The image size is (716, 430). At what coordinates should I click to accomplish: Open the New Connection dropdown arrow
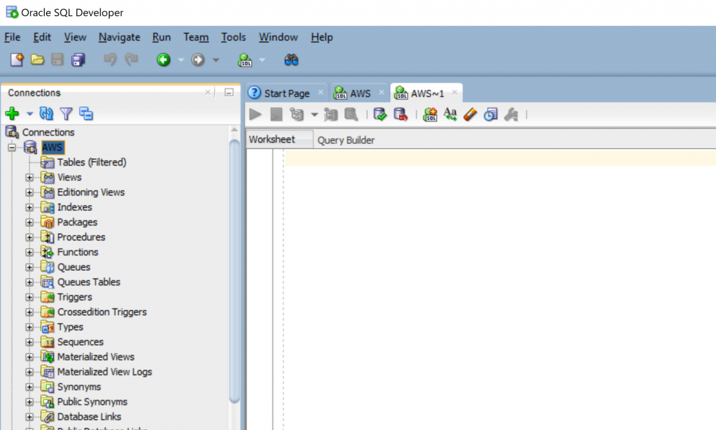[29, 114]
